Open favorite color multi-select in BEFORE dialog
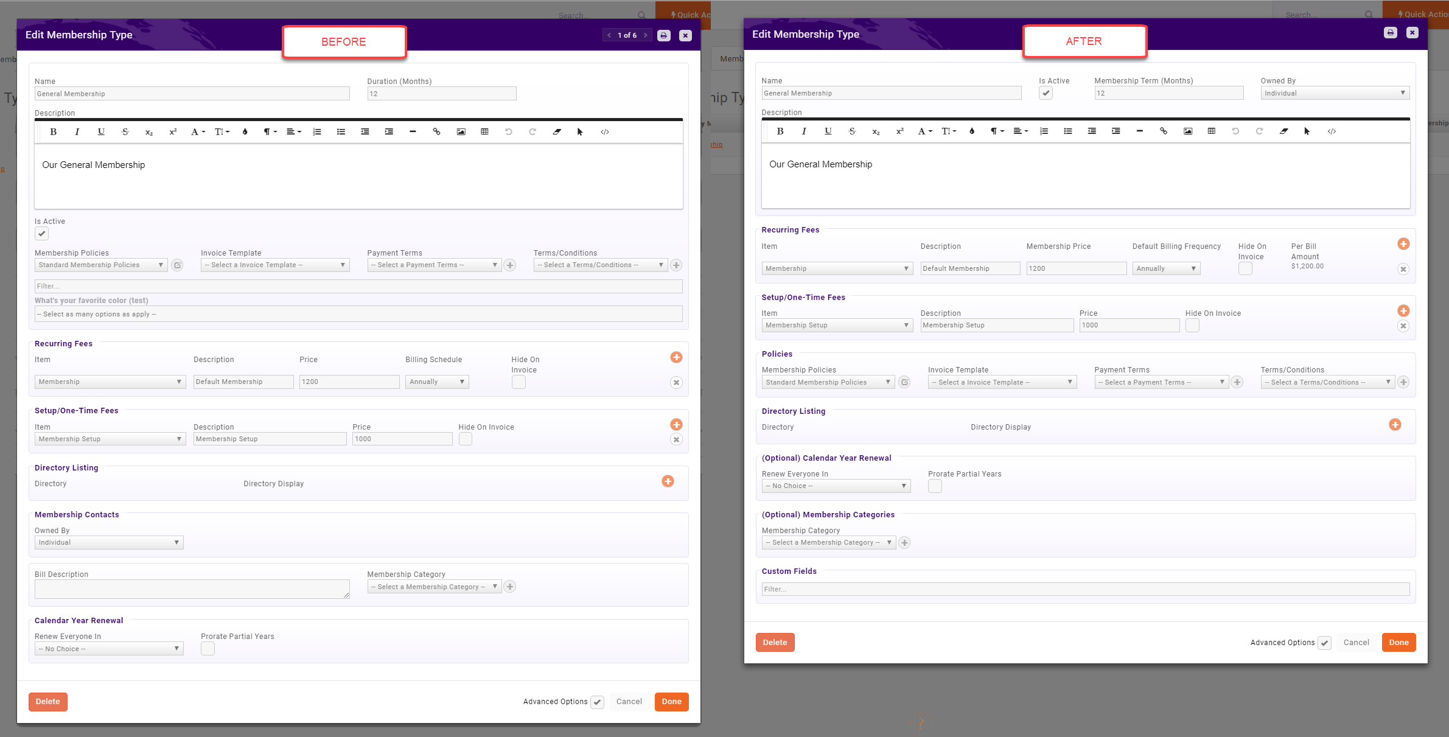Screen dimensions: 1449x737 [358, 314]
